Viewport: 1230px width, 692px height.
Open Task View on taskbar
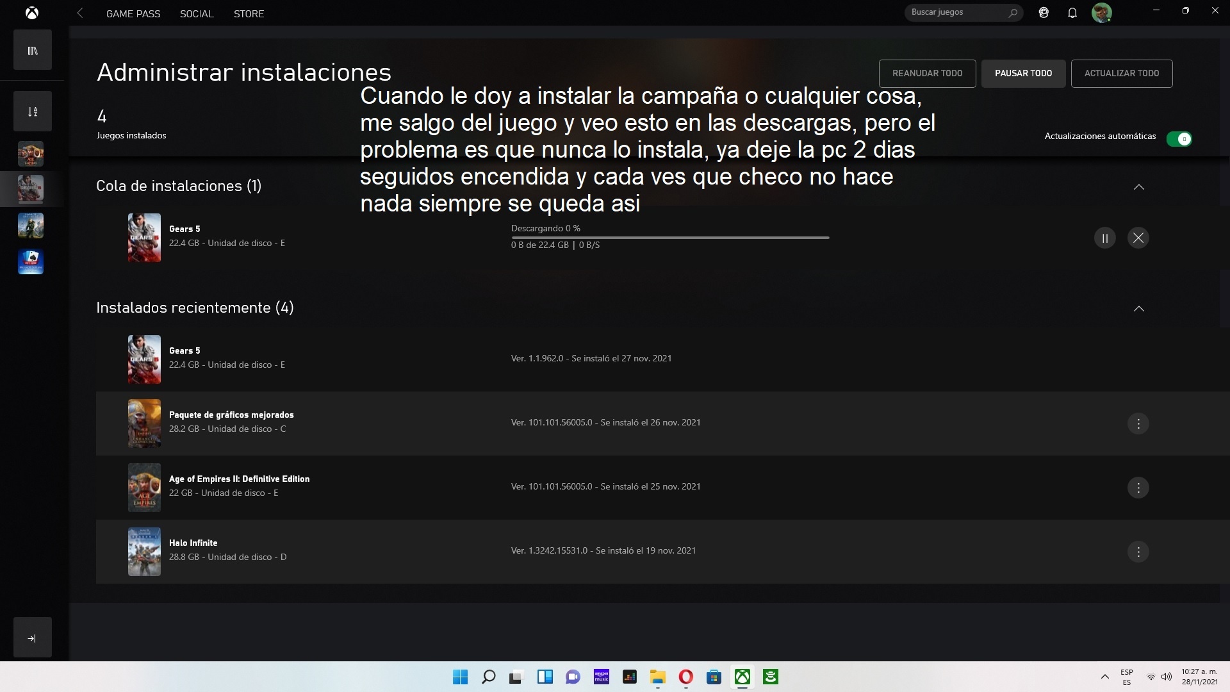tap(516, 677)
